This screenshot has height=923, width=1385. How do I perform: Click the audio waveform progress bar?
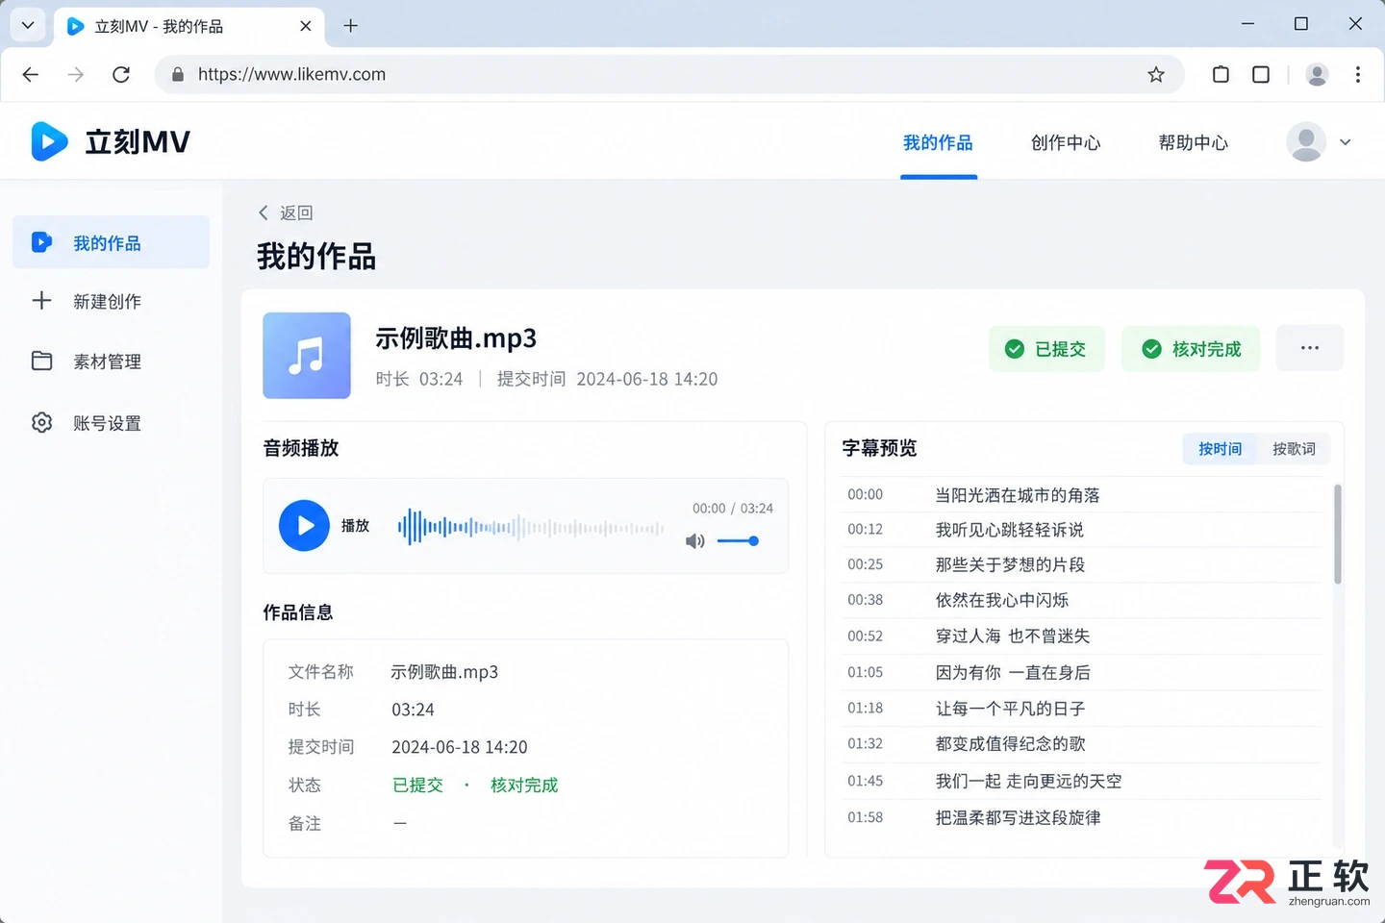531,527
